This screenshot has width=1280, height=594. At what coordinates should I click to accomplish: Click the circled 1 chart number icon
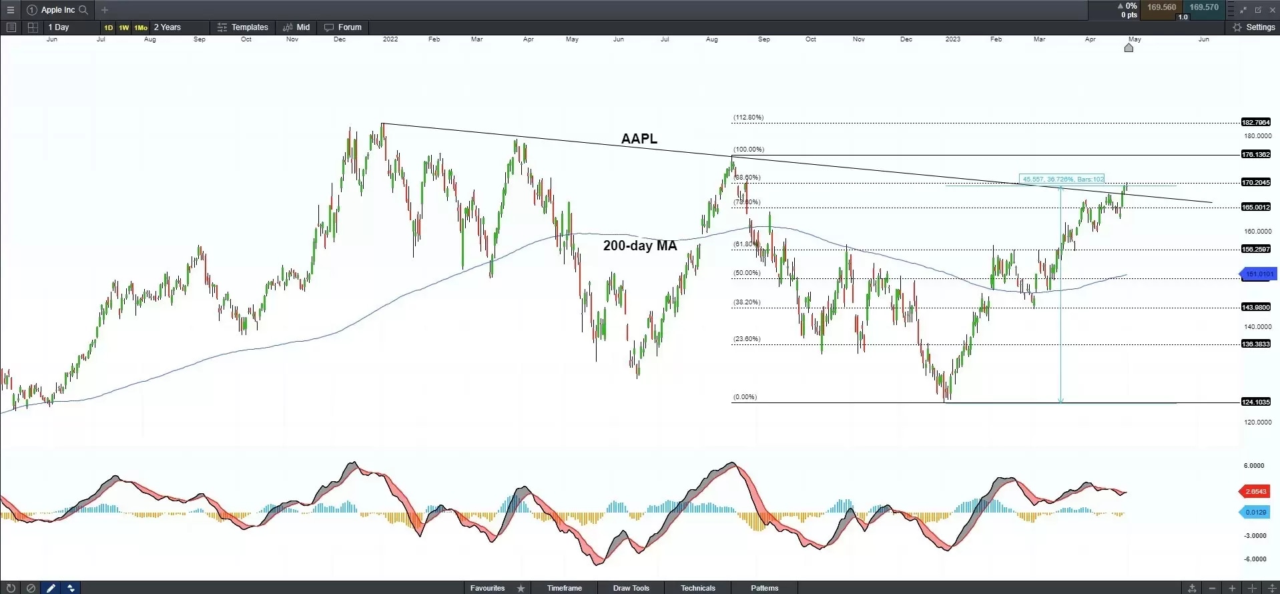[31, 10]
